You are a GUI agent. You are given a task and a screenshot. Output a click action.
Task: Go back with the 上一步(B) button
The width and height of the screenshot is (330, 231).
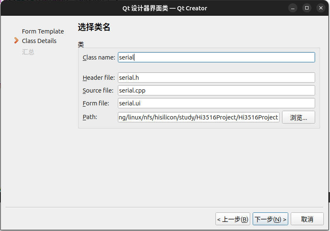point(233,219)
